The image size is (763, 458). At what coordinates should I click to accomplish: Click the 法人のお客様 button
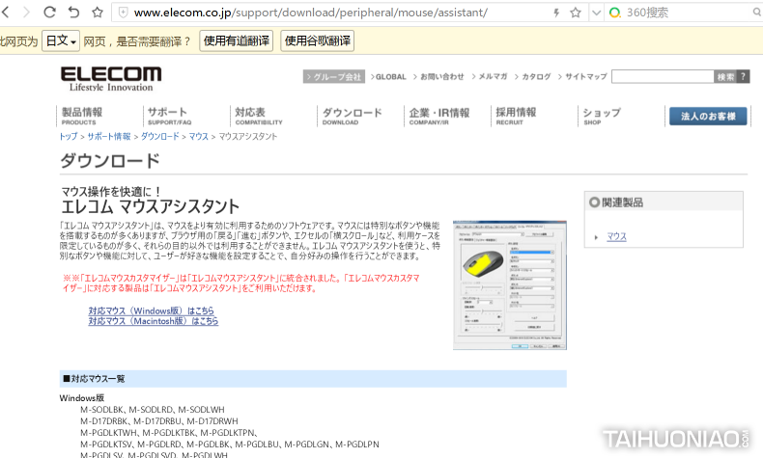[707, 116]
